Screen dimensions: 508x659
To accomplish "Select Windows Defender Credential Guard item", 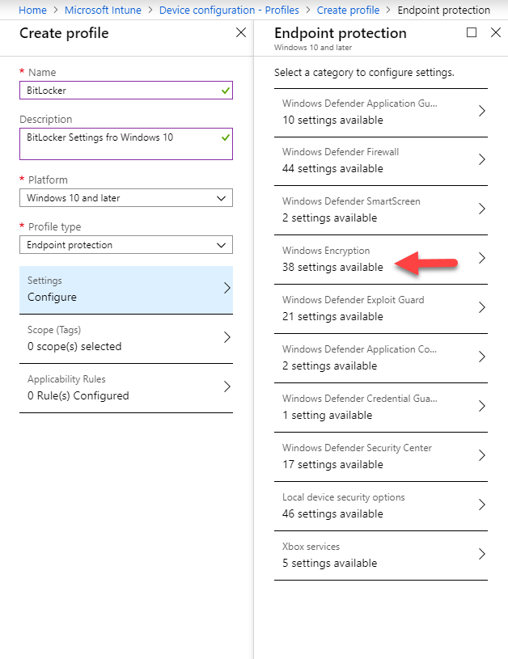I will point(380,408).
